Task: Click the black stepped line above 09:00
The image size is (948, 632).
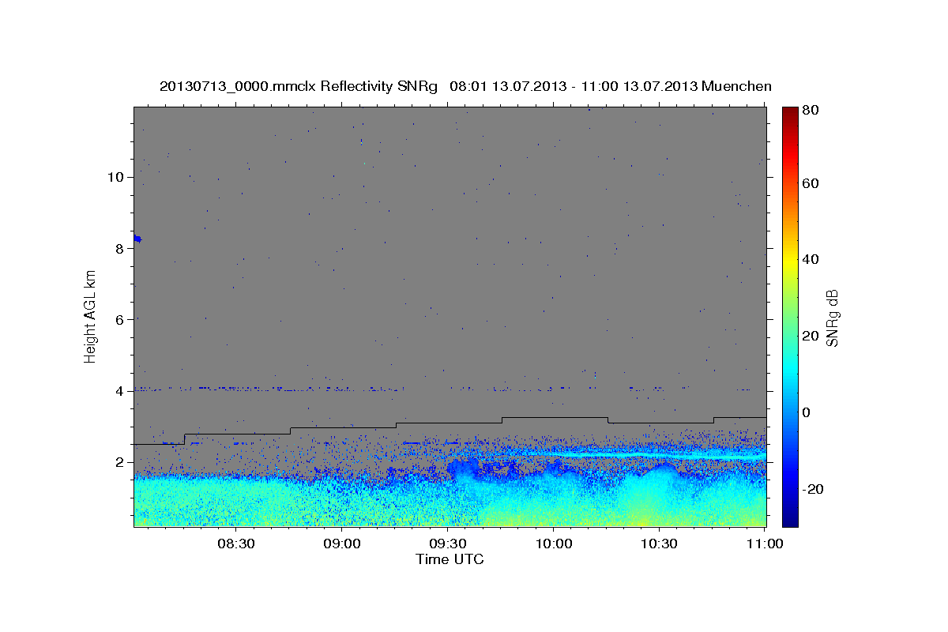Action: click(343, 427)
